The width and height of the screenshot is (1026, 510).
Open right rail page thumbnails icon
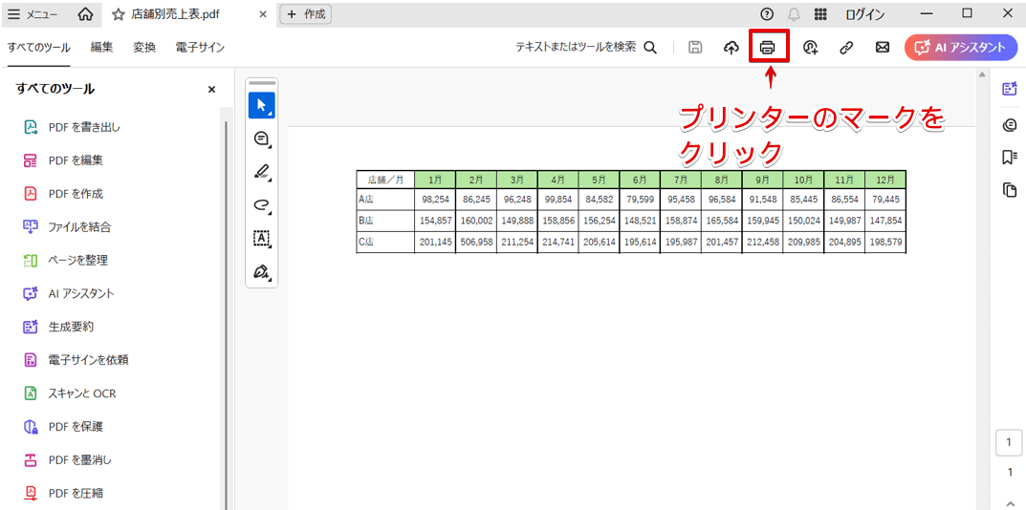pyautogui.click(x=1010, y=190)
